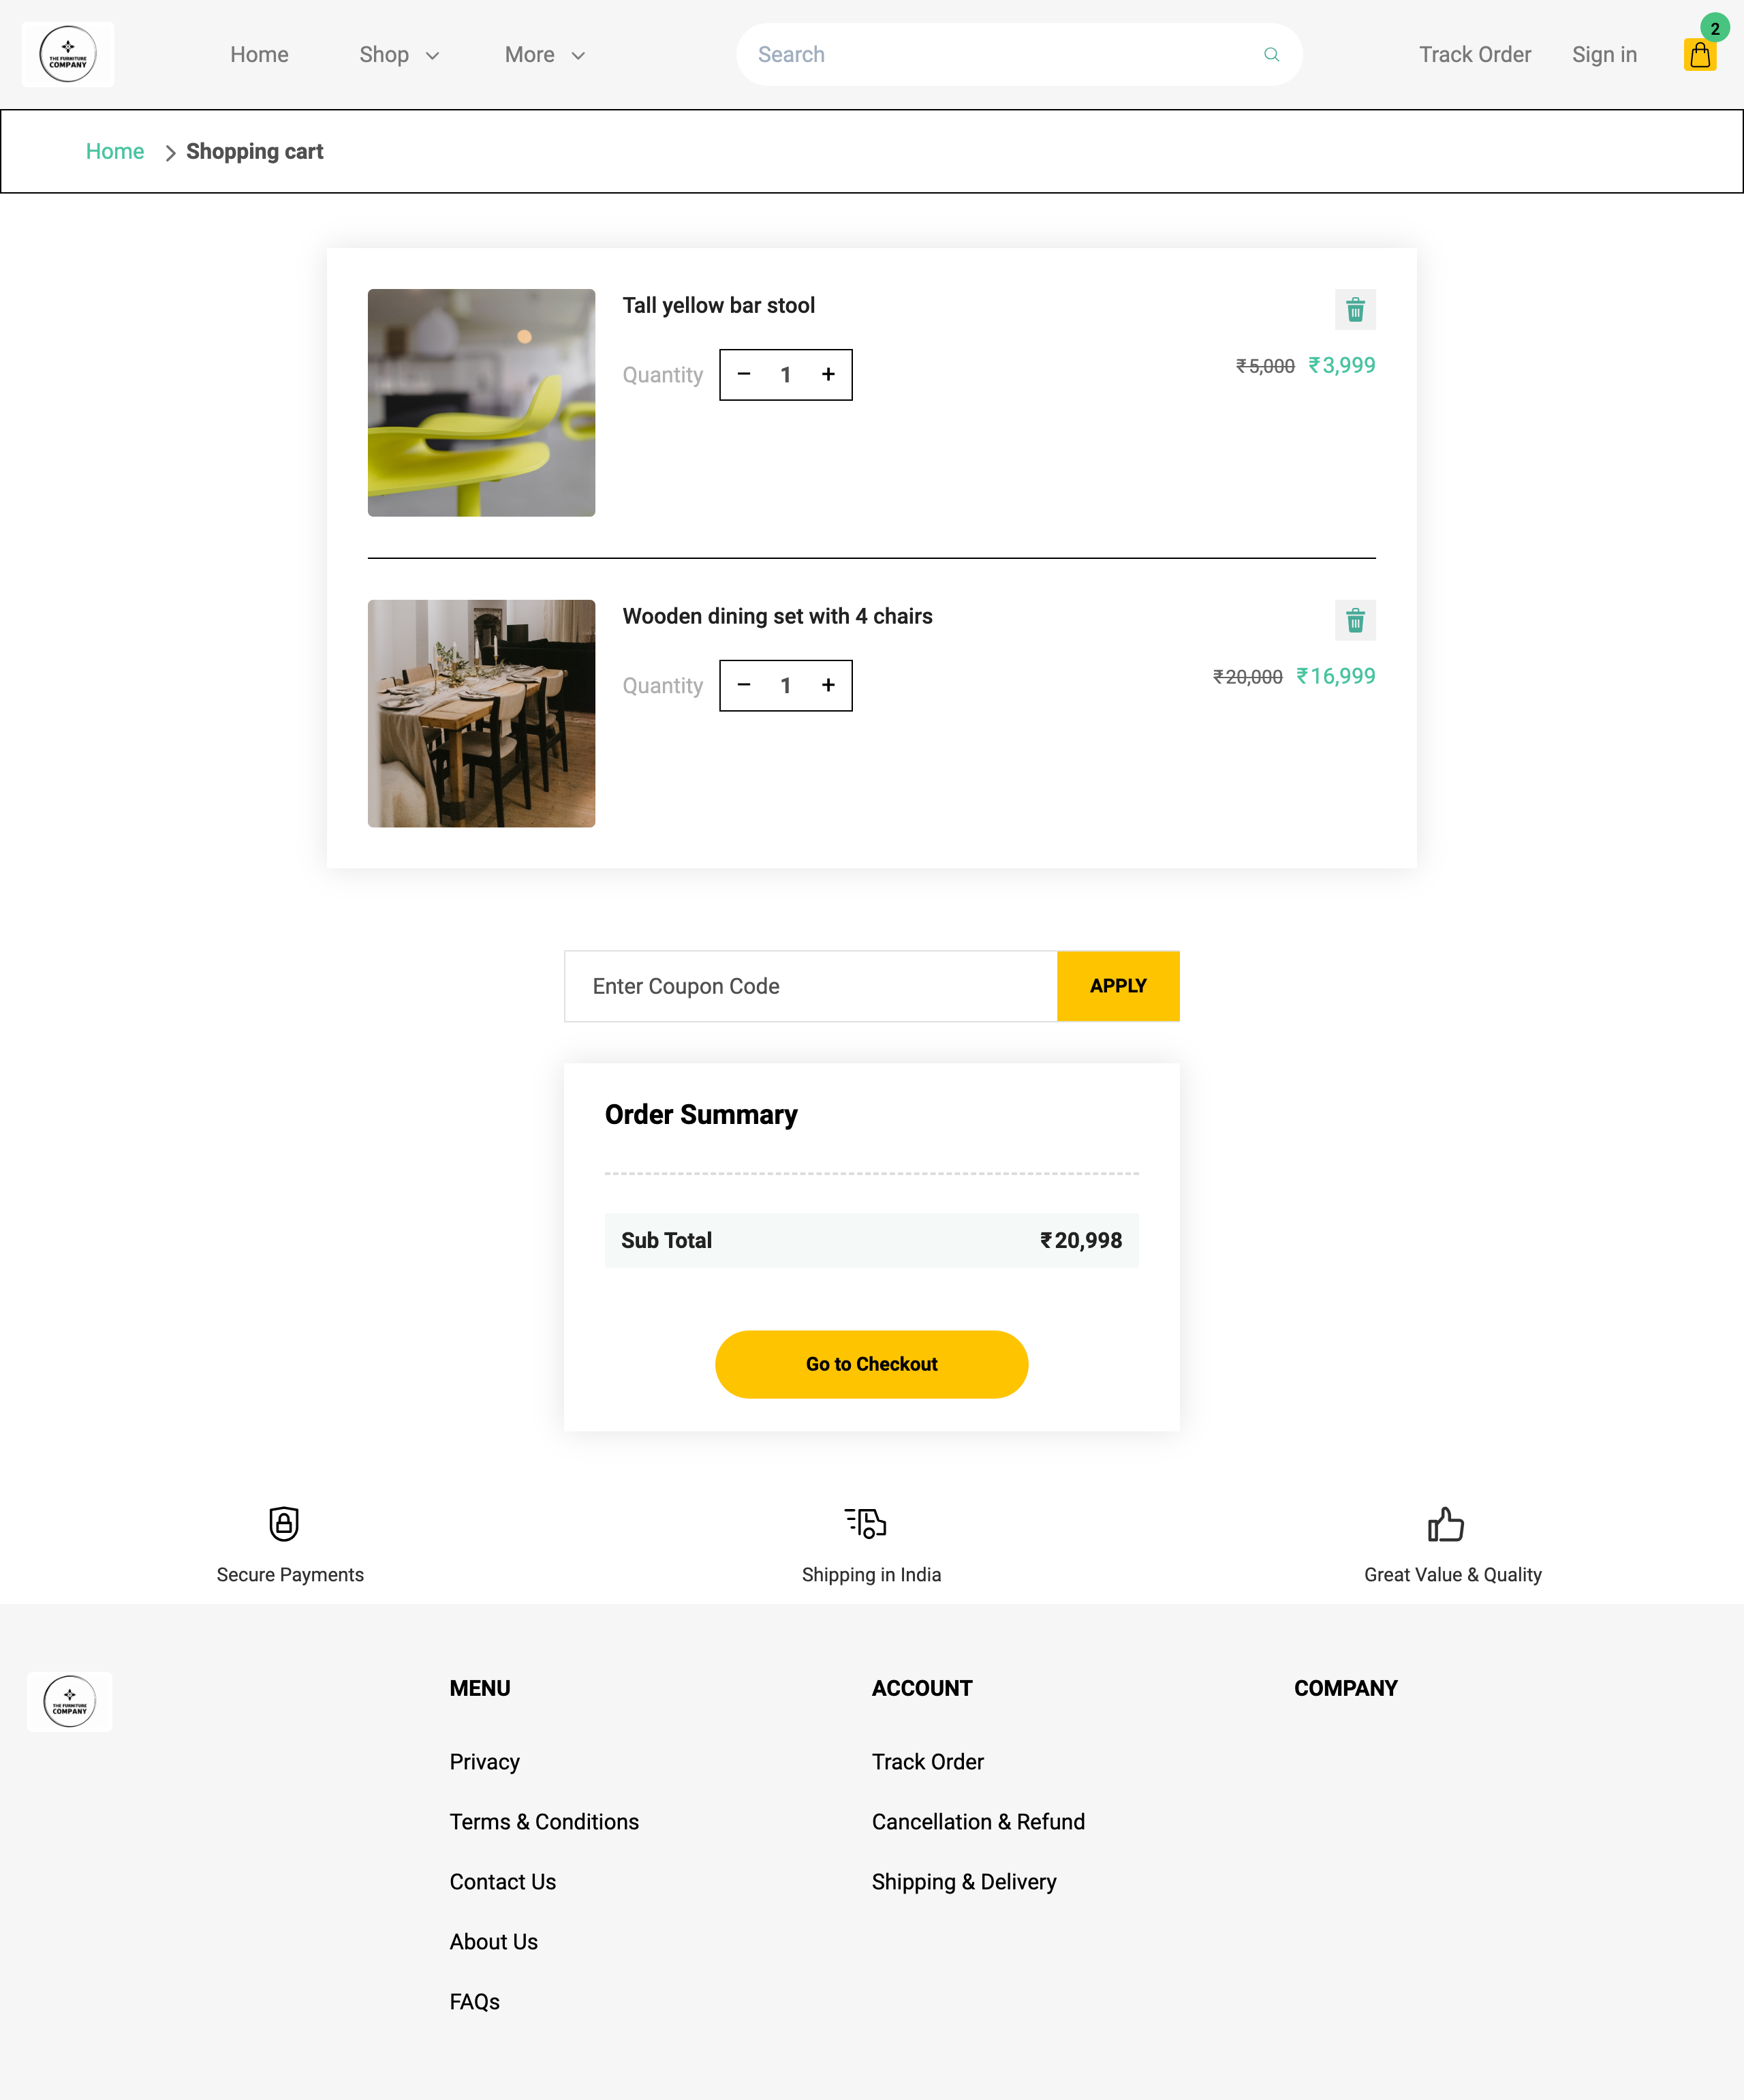
Task: Click the Home breadcrumb link
Action: click(115, 152)
